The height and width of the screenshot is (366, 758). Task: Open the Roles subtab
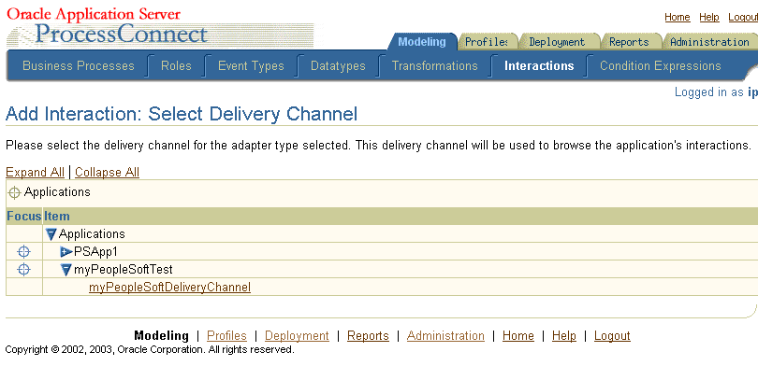pos(176,65)
